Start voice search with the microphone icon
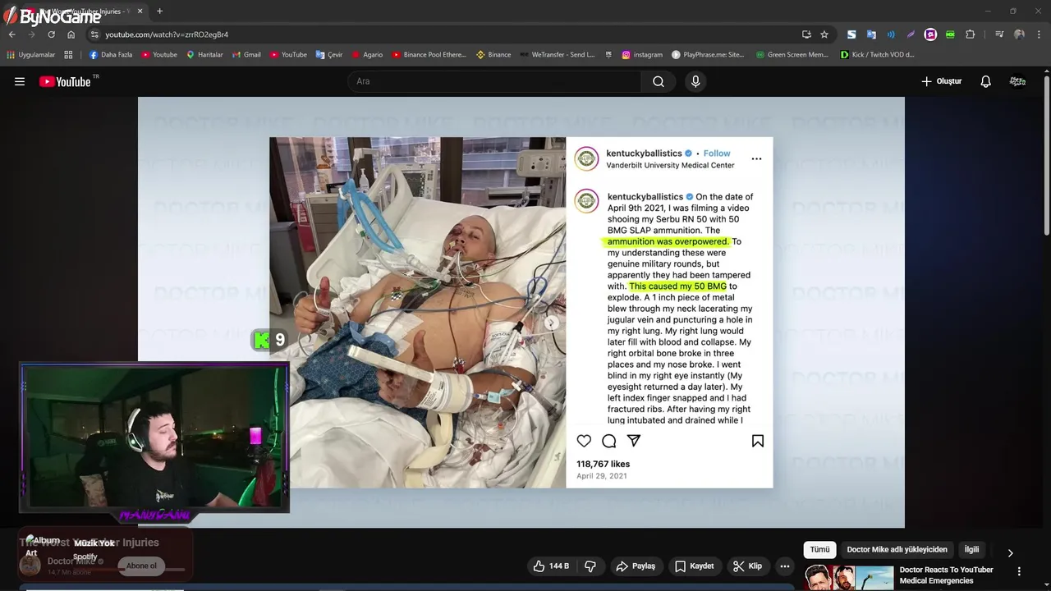The image size is (1051, 591). point(695,81)
